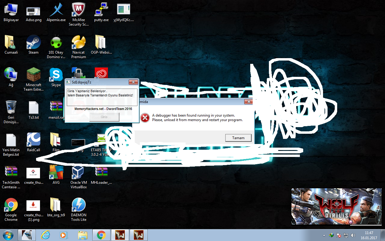The height and width of the screenshot is (241, 385).
Task: Open the Geri Dönüşüm recycle bin
Action: 11,112
